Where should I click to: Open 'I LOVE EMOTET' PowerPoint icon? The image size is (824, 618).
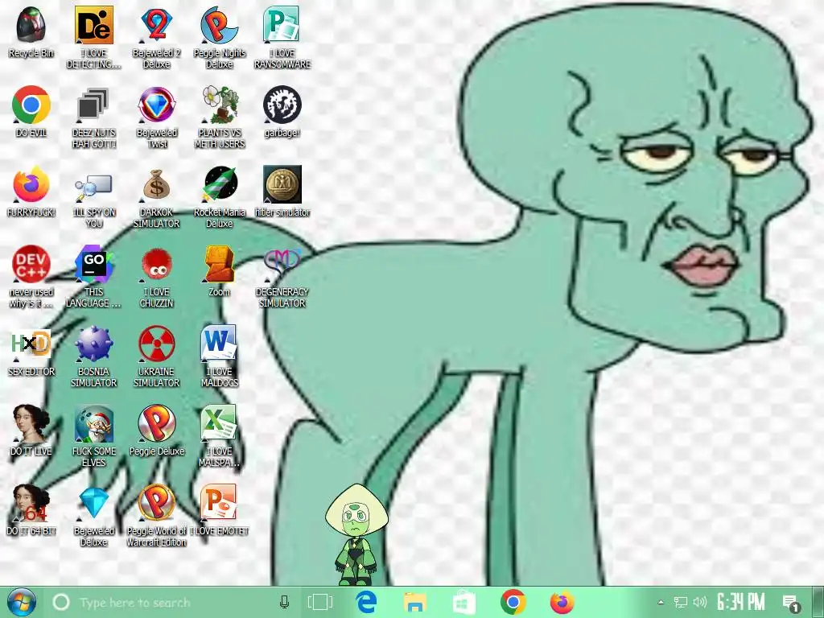coord(219,502)
